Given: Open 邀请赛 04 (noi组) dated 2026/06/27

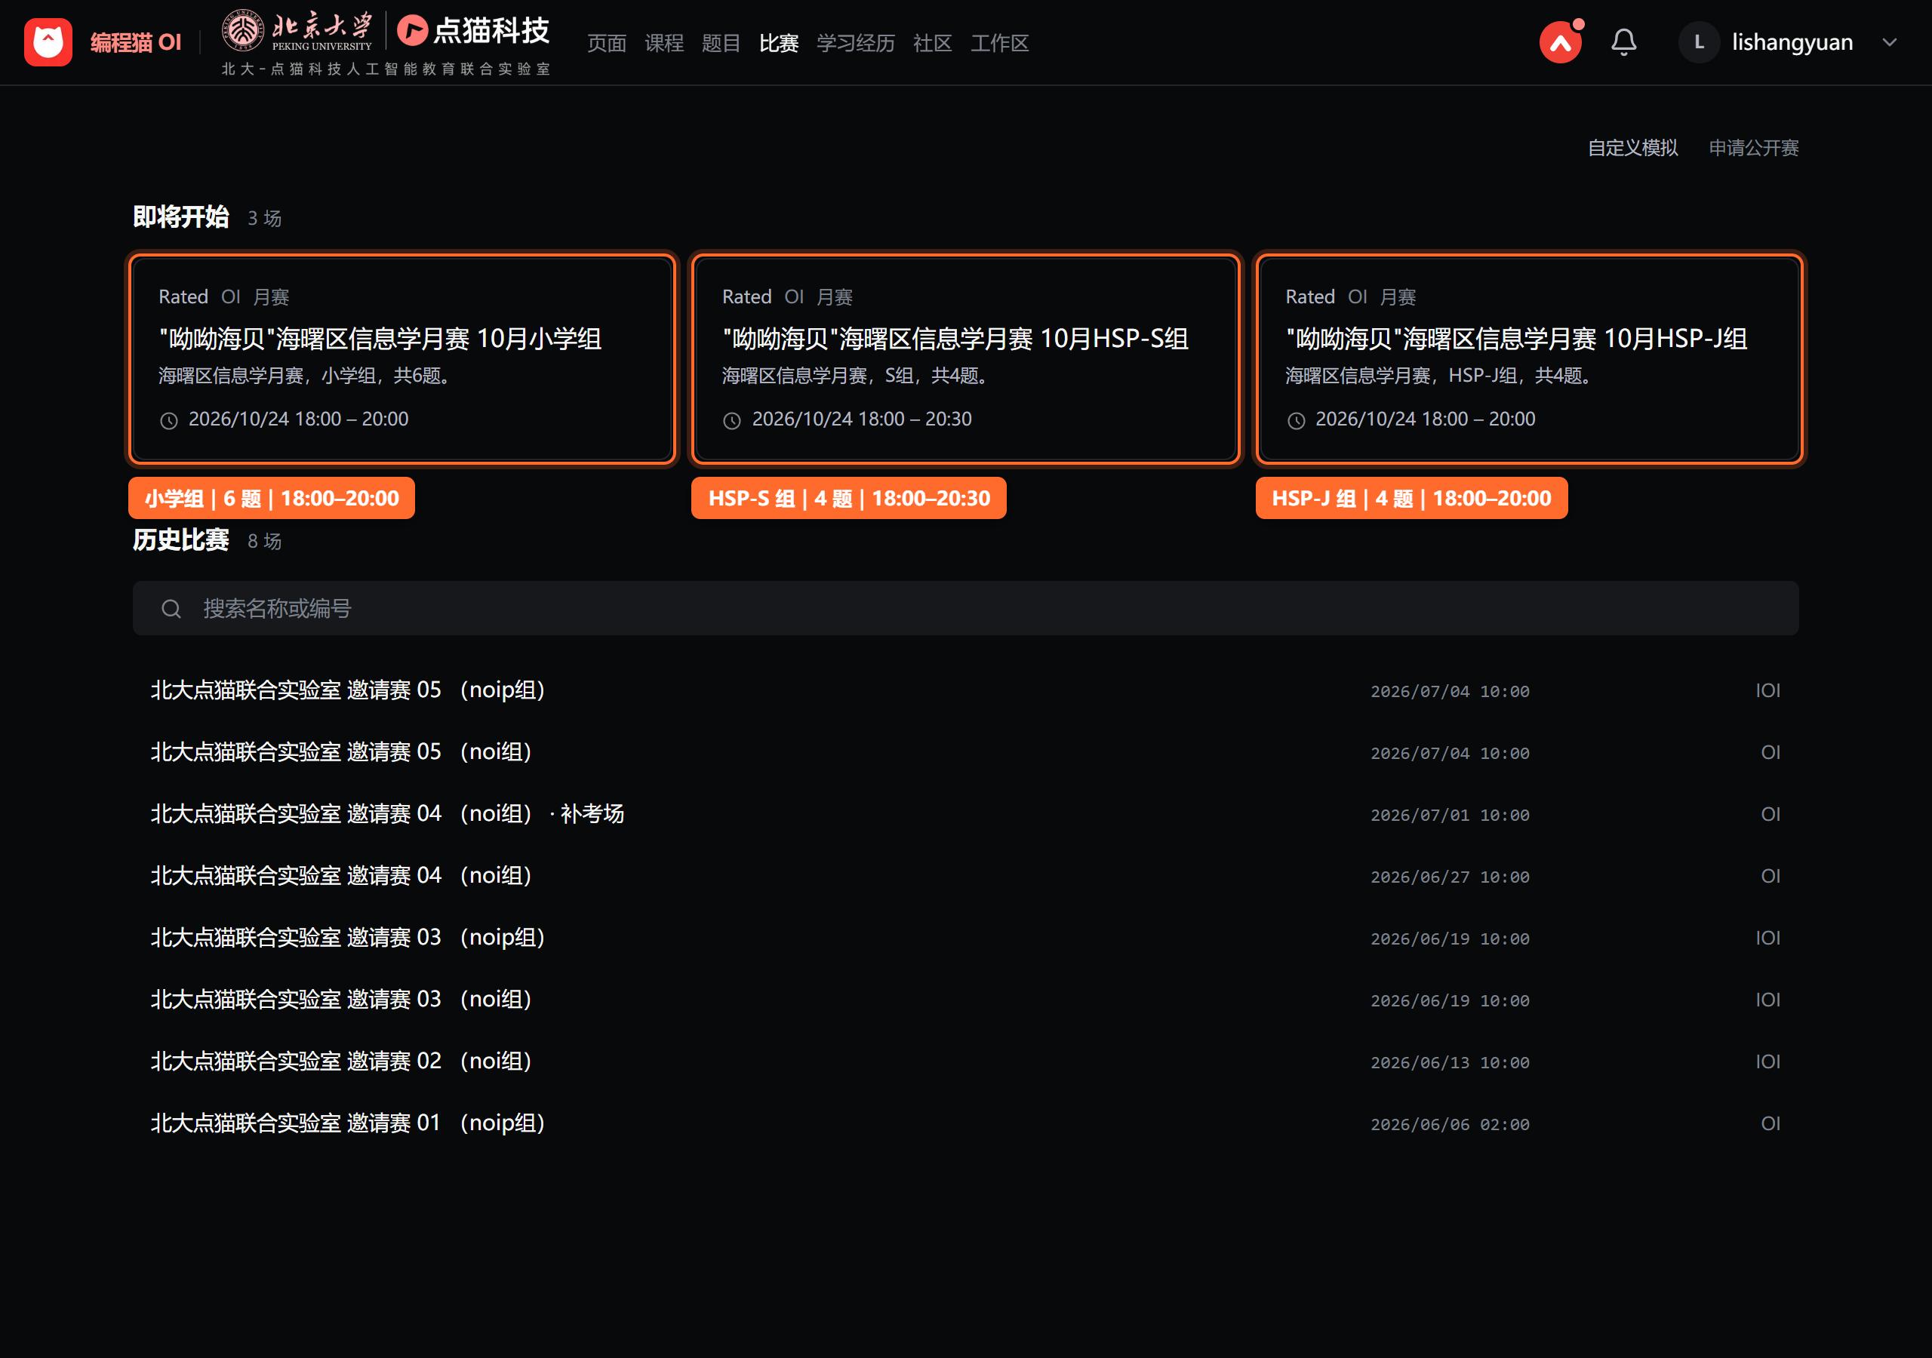Looking at the screenshot, I should coord(965,876).
